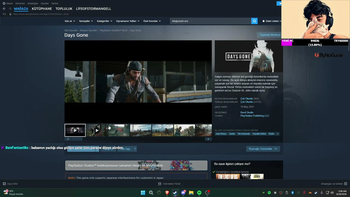Image resolution: width=350 pixels, height=197 pixels.
Task: Open the Bend Studio developer link
Action: pyautogui.click(x=247, y=112)
